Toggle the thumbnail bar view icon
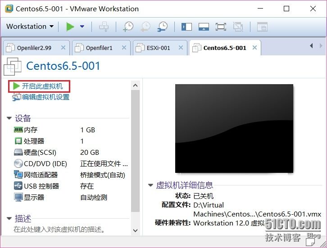The image size is (327, 248). coord(204,27)
